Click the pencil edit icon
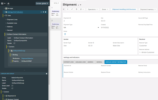The image size is (158, 100). pyautogui.click(x=72, y=9)
